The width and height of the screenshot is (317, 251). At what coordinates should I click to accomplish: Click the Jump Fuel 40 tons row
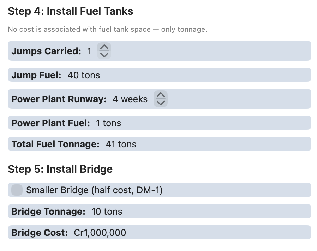(160, 75)
